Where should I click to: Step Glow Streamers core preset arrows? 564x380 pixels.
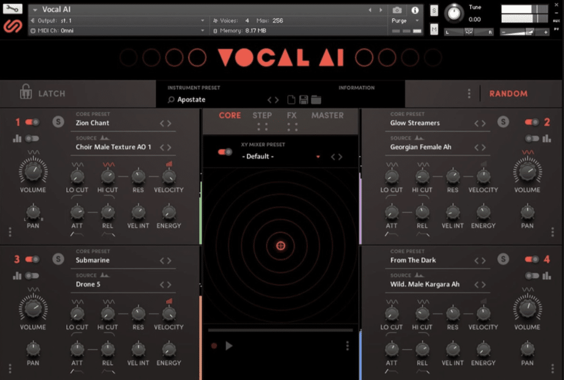click(480, 123)
